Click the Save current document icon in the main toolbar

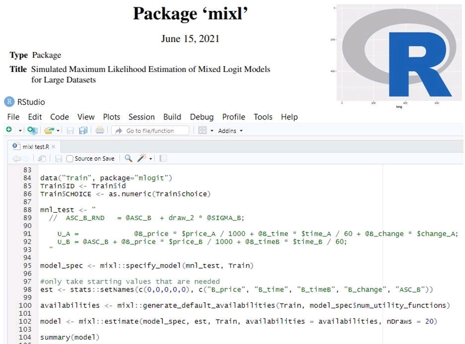(70, 130)
